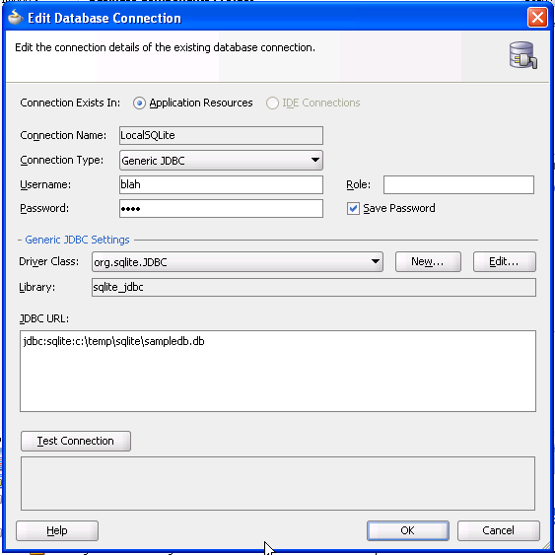Click OK to save the connection
The width and height of the screenshot is (555, 555).
[x=408, y=530]
